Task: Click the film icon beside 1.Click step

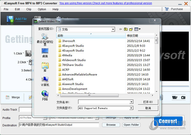Action: [28, 53]
